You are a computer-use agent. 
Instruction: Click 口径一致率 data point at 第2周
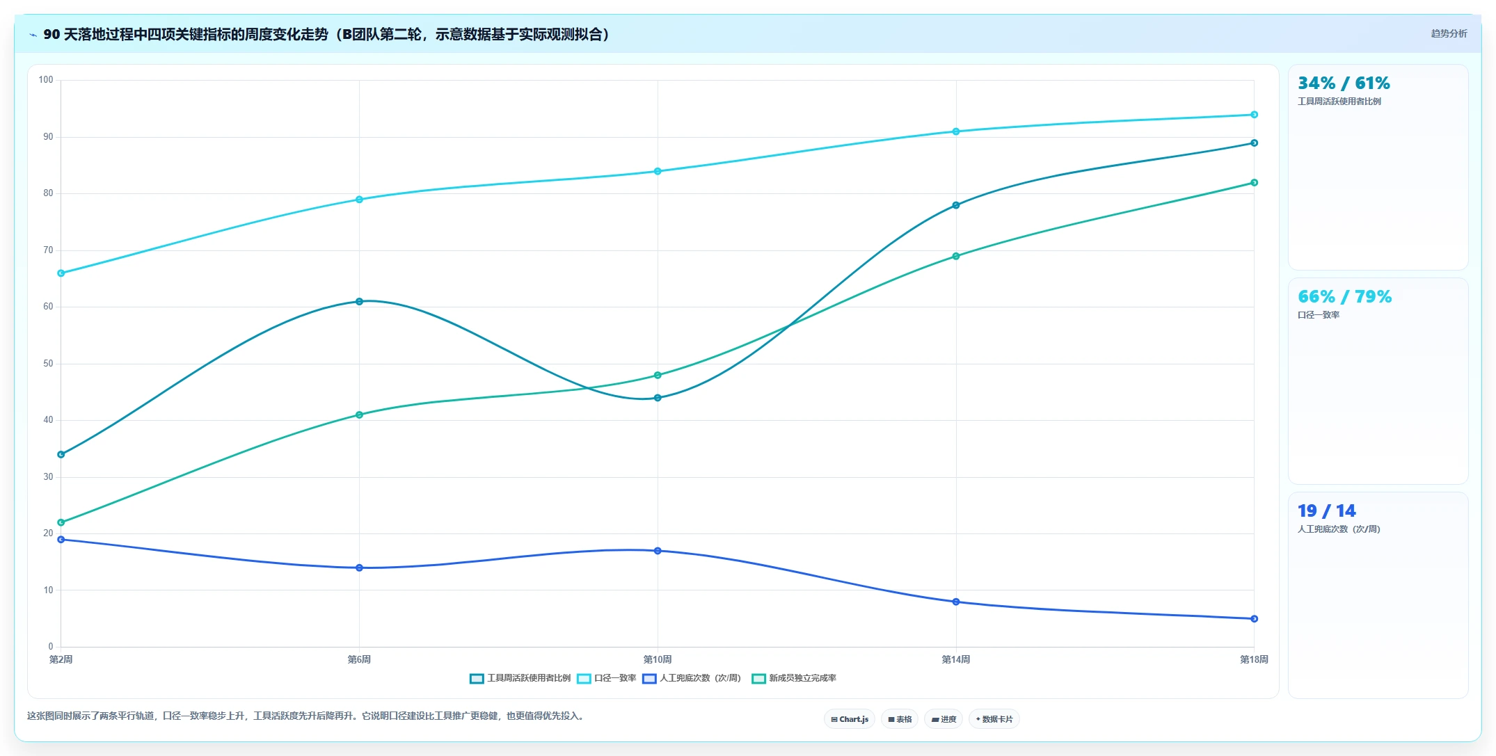[x=61, y=273]
